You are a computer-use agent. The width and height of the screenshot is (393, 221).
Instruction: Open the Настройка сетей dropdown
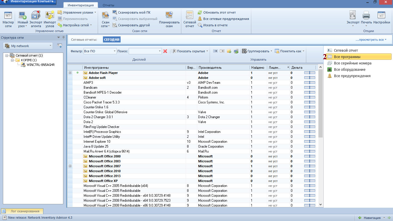[75, 25]
